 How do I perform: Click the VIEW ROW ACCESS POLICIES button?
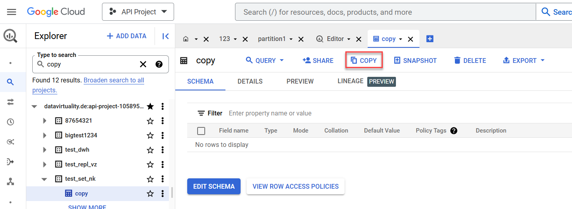295,186
